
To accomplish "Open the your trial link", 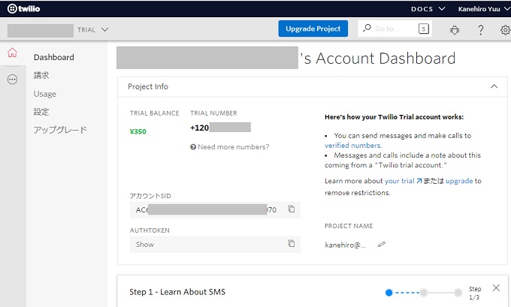I will pyautogui.click(x=403, y=181).
